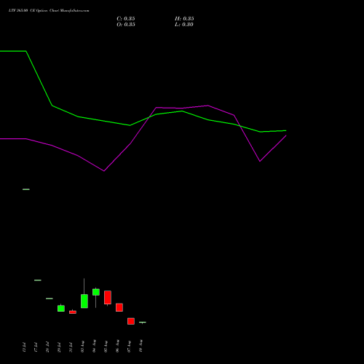Image resolution: width=364 pixels, height=364 pixels.
Task: Select the red candle above 05 Aug
Action: (108, 297)
